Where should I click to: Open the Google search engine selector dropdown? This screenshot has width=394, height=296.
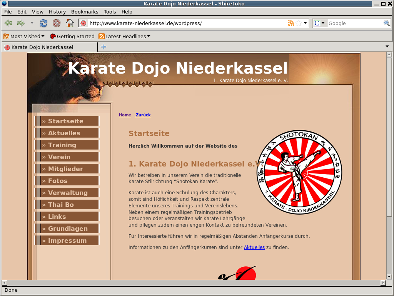pyautogui.click(x=319, y=23)
